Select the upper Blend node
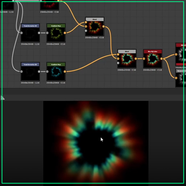The height and width of the screenshot is (186, 186). point(94,27)
